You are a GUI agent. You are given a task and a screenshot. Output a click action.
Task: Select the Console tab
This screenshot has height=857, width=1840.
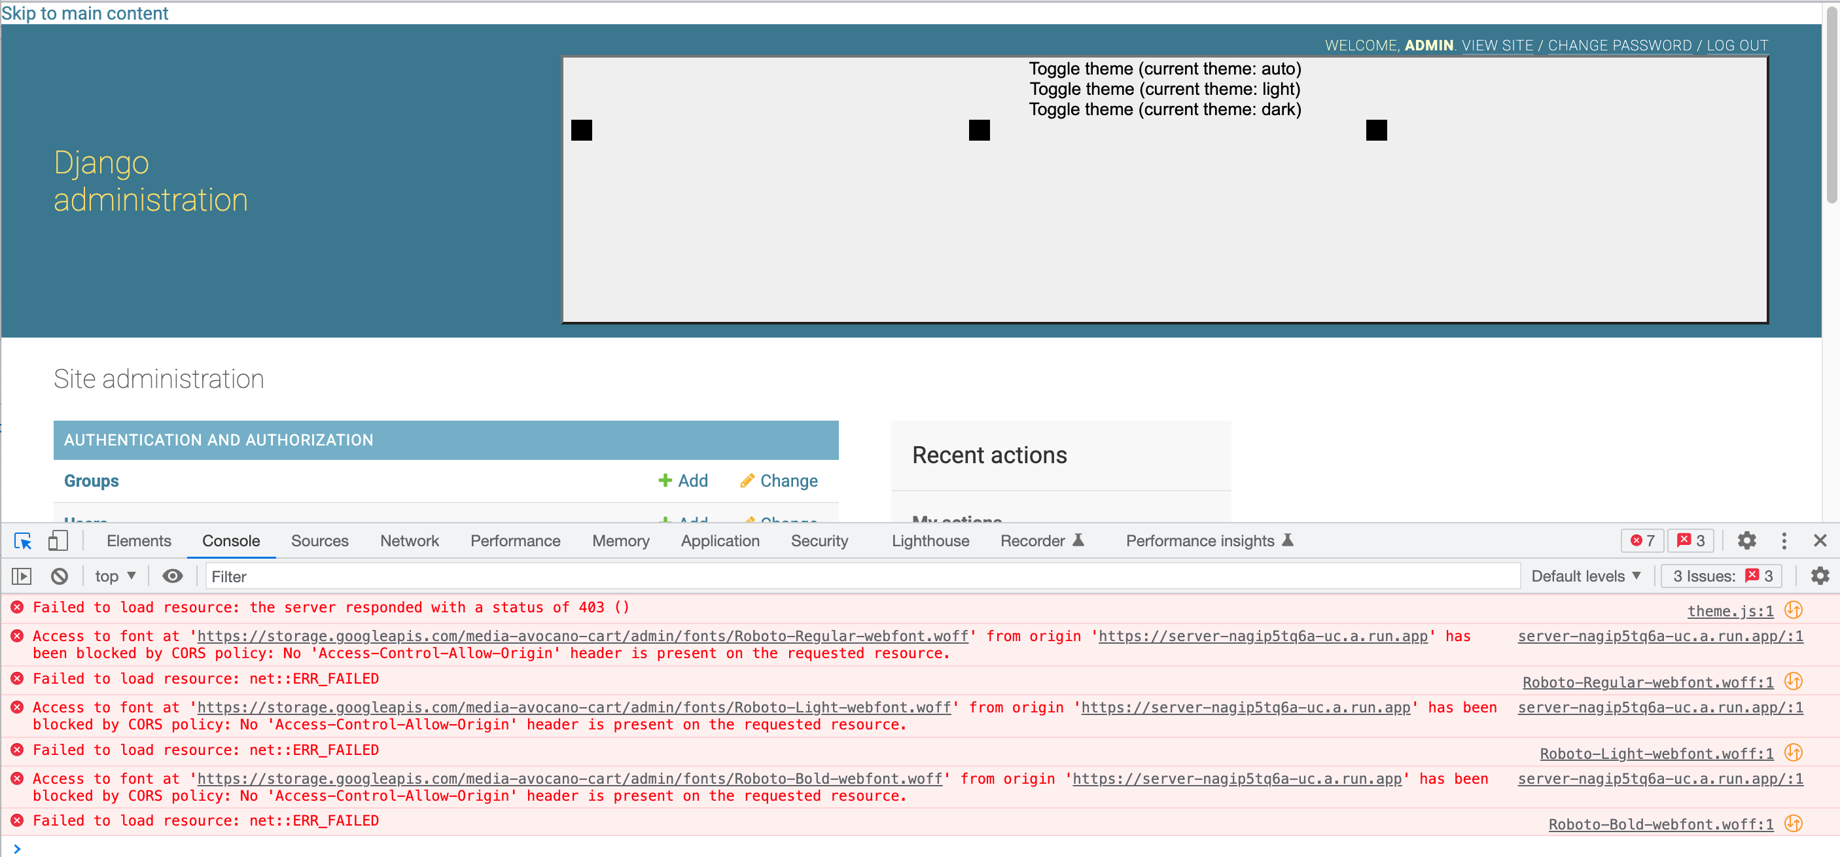click(x=231, y=541)
